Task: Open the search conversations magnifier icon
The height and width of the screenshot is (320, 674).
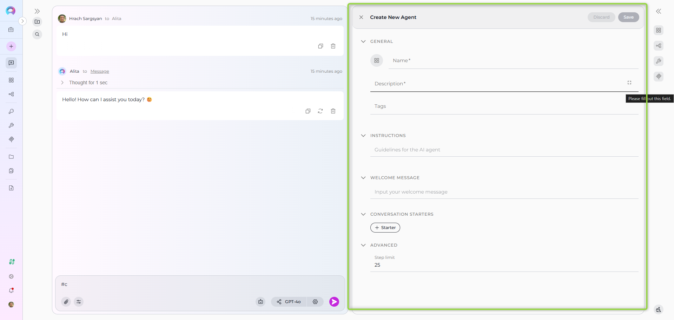Action: click(x=37, y=34)
